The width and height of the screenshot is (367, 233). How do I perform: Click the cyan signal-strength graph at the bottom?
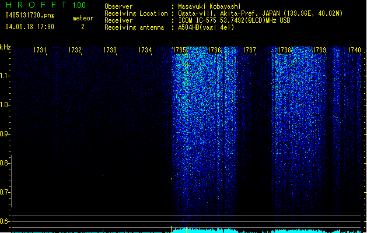pos(187,230)
